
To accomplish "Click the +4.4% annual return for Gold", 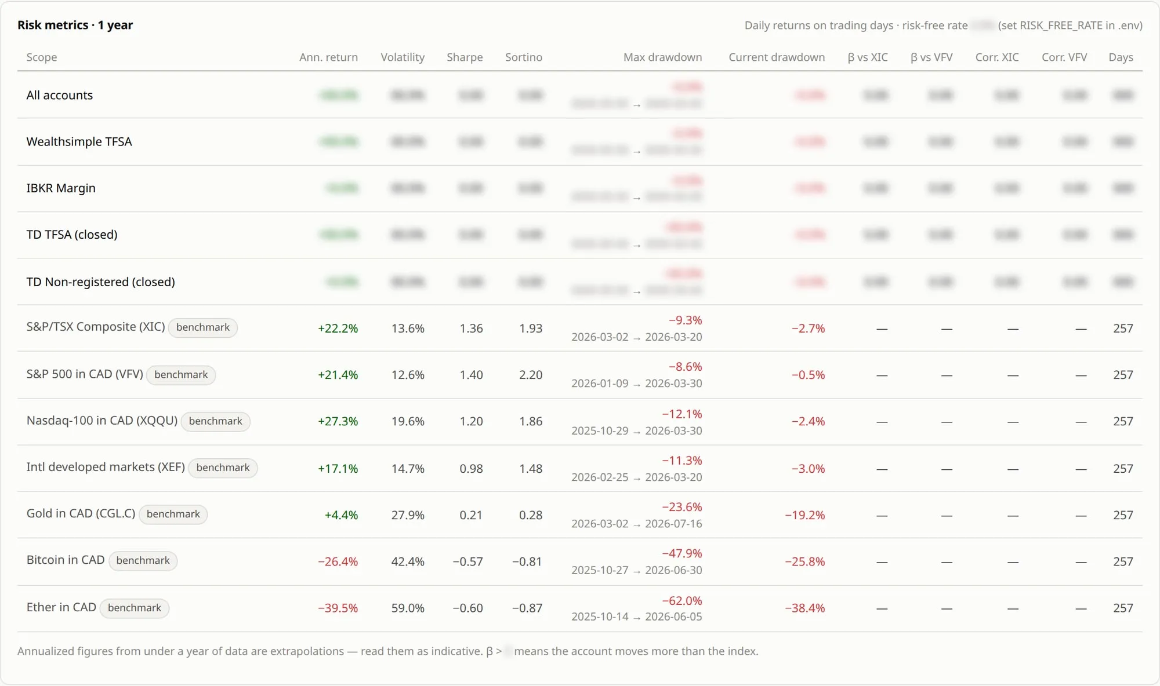I will [341, 515].
